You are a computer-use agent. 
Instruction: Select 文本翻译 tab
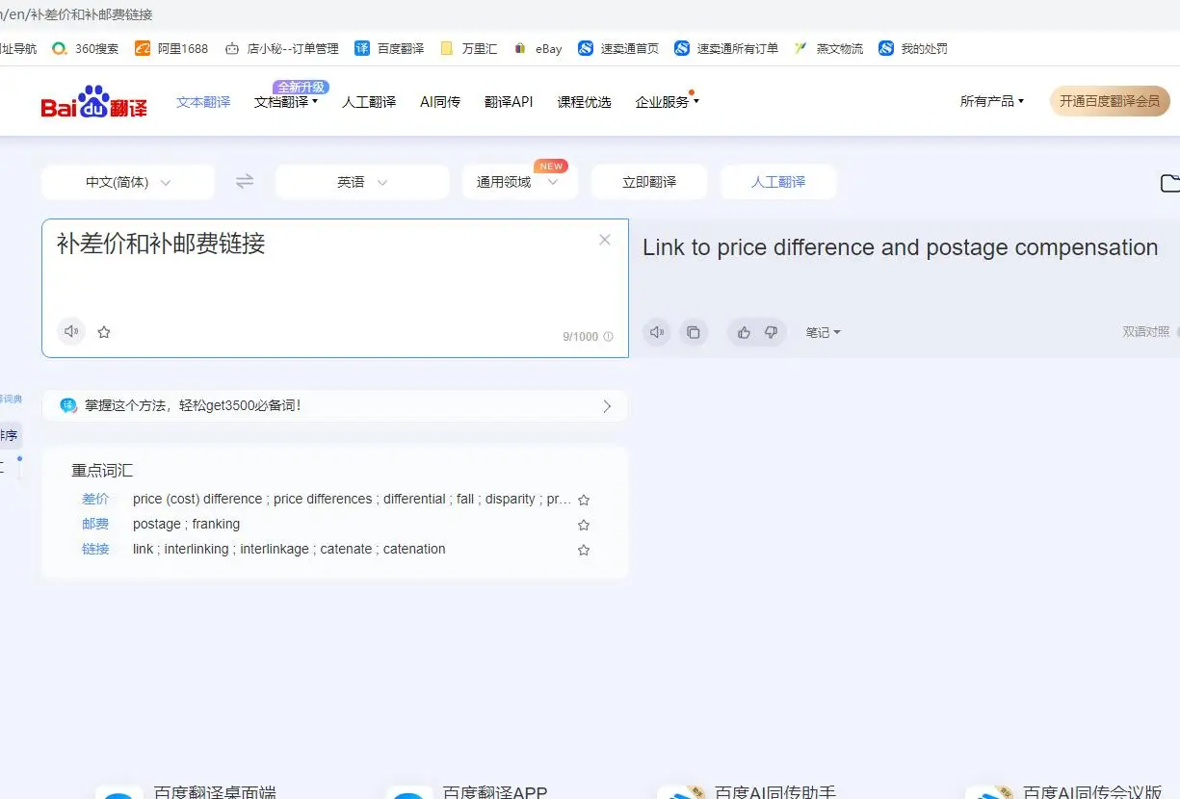click(x=203, y=102)
